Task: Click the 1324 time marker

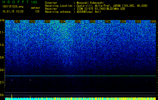Action: pyautogui.click(x=63, y=21)
